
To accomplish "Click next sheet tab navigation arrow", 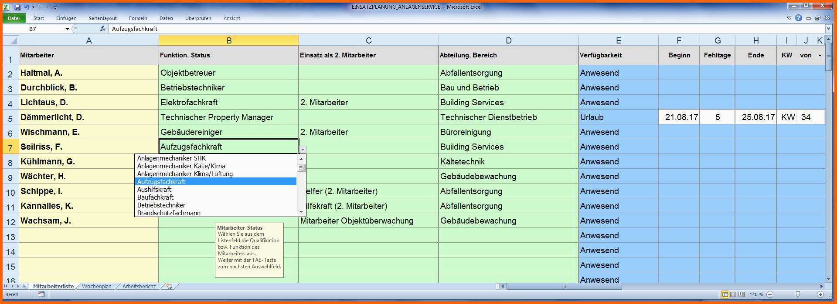I will (18, 286).
